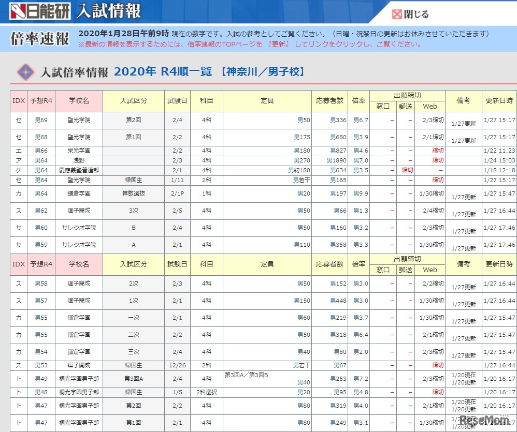Click the 閉じる text link
Viewport: 517px width, 432px height.
417,14
